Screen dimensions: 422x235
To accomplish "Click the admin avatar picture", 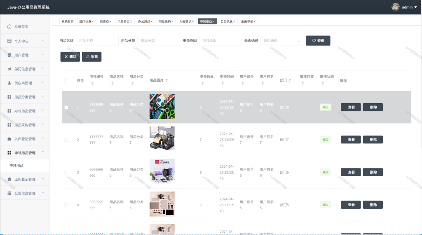I will [x=395, y=7].
